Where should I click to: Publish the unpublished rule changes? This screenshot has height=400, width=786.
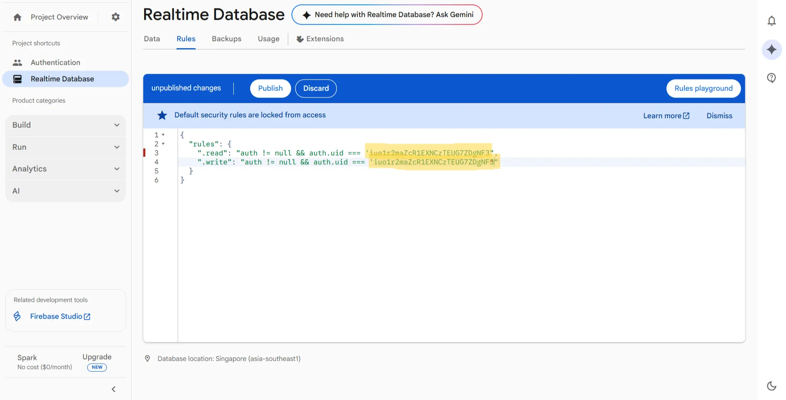tap(270, 88)
